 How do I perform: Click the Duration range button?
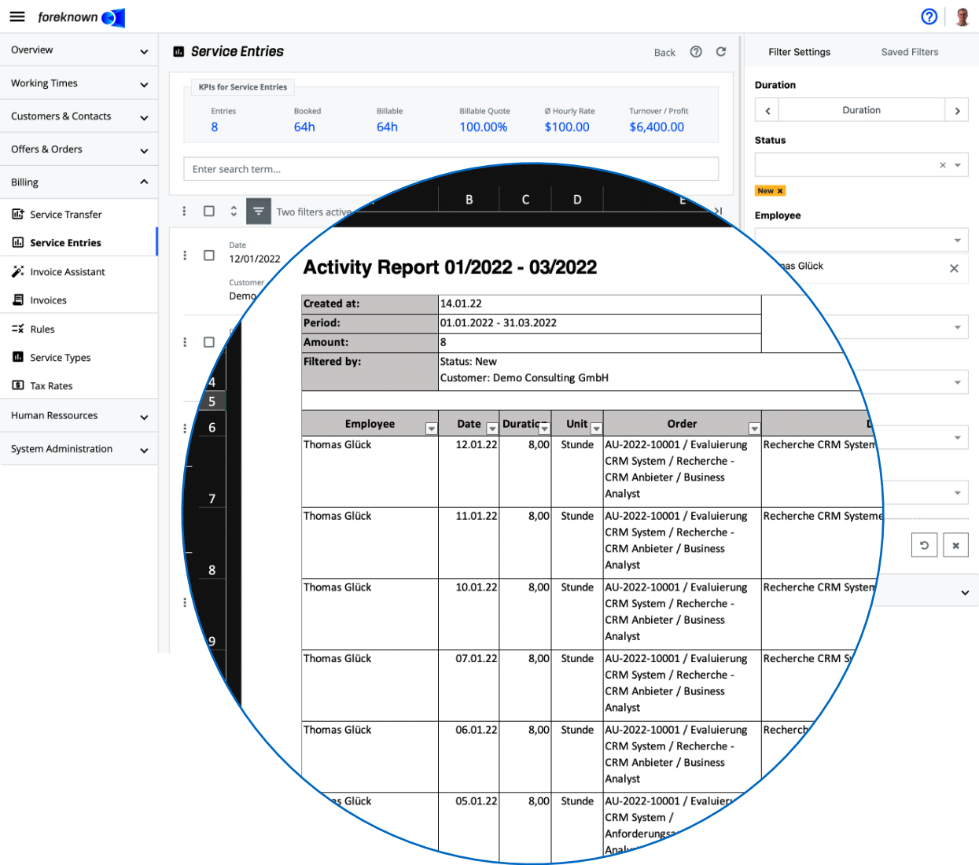(x=862, y=110)
